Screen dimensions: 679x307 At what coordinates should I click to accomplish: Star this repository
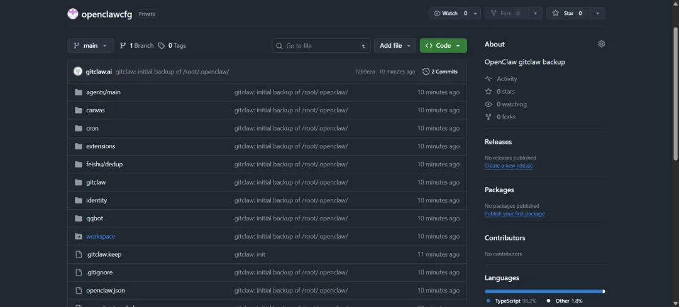568,13
